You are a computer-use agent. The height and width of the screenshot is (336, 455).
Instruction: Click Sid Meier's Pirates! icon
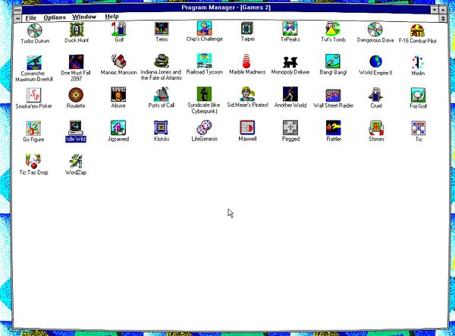tap(247, 94)
